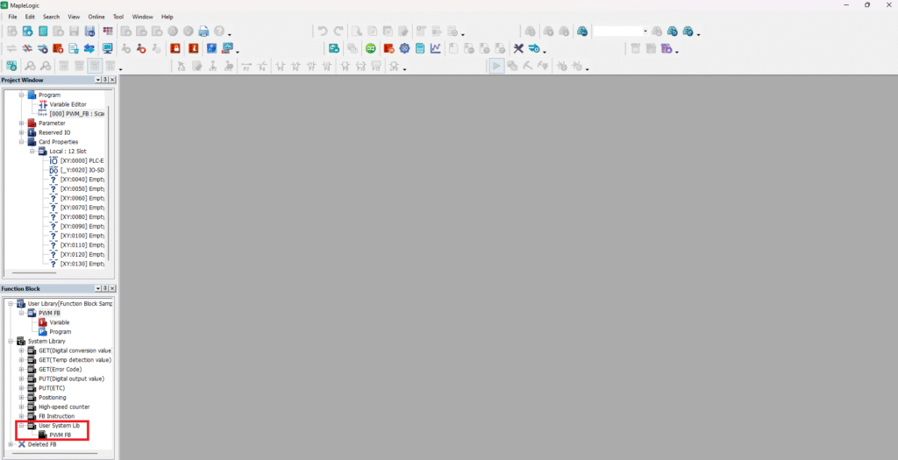
Task: Collapse the Card Properties node
Action: tap(21, 142)
